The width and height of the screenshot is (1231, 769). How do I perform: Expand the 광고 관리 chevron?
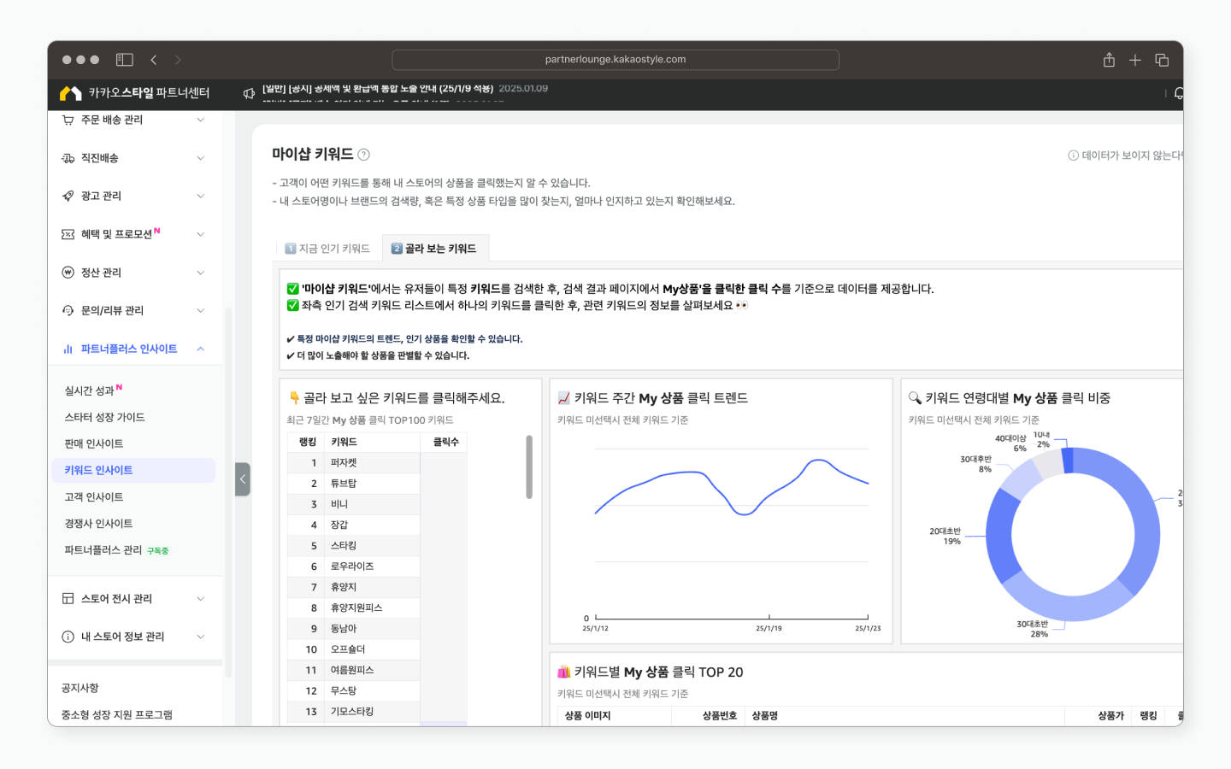point(201,196)
